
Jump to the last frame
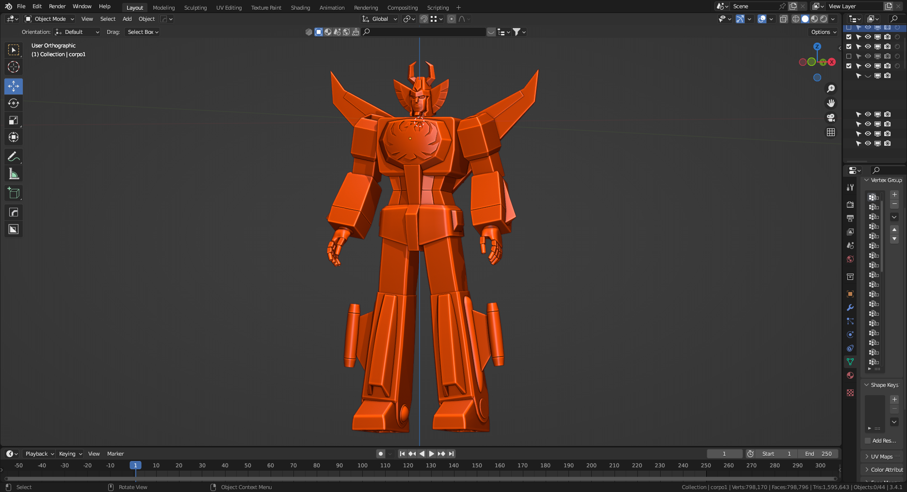tap(452, 454)
